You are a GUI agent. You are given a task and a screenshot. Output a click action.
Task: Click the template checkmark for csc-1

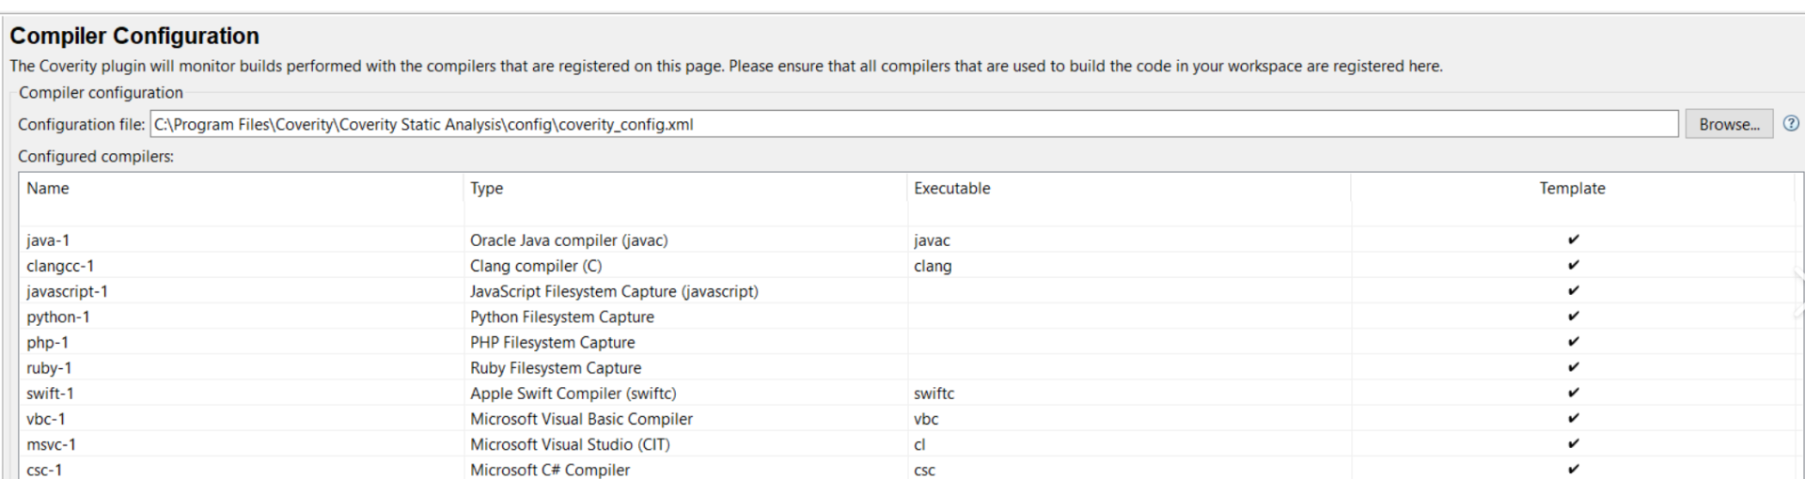pos(1573,468)
